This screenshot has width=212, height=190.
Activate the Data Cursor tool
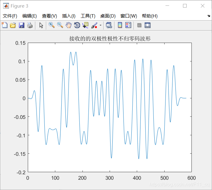[85, 25]
